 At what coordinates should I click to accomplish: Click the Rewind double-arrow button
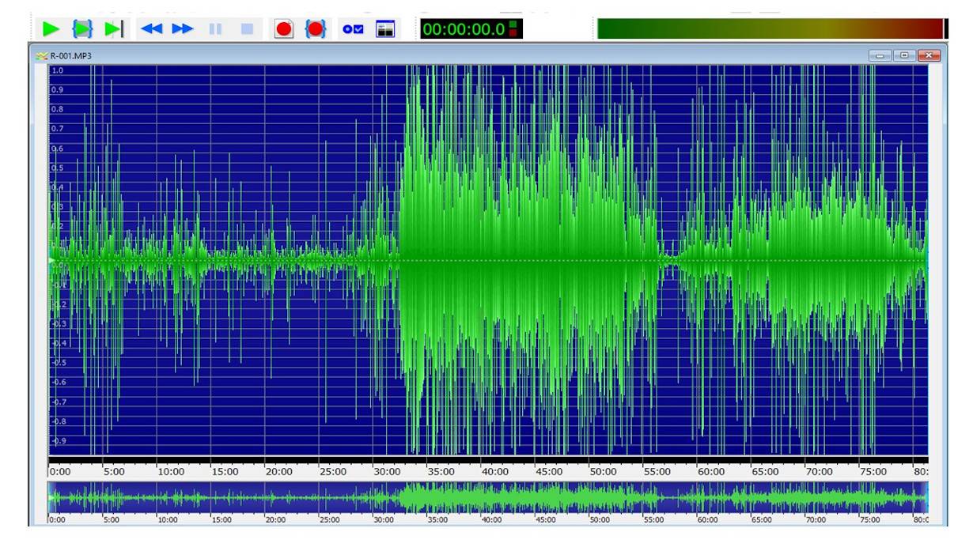(x=151, y=29)
